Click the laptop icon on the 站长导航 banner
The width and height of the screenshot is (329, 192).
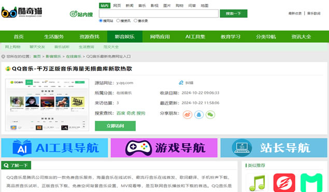(242, 148)
